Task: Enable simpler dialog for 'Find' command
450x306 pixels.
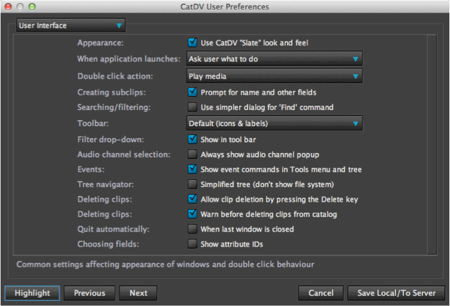Action: coord(192,107)
